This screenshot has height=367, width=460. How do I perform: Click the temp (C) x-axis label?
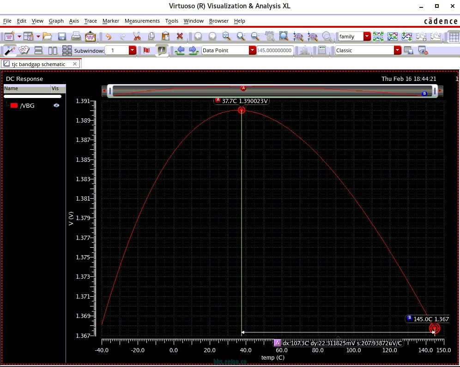[x=273, y=358]
